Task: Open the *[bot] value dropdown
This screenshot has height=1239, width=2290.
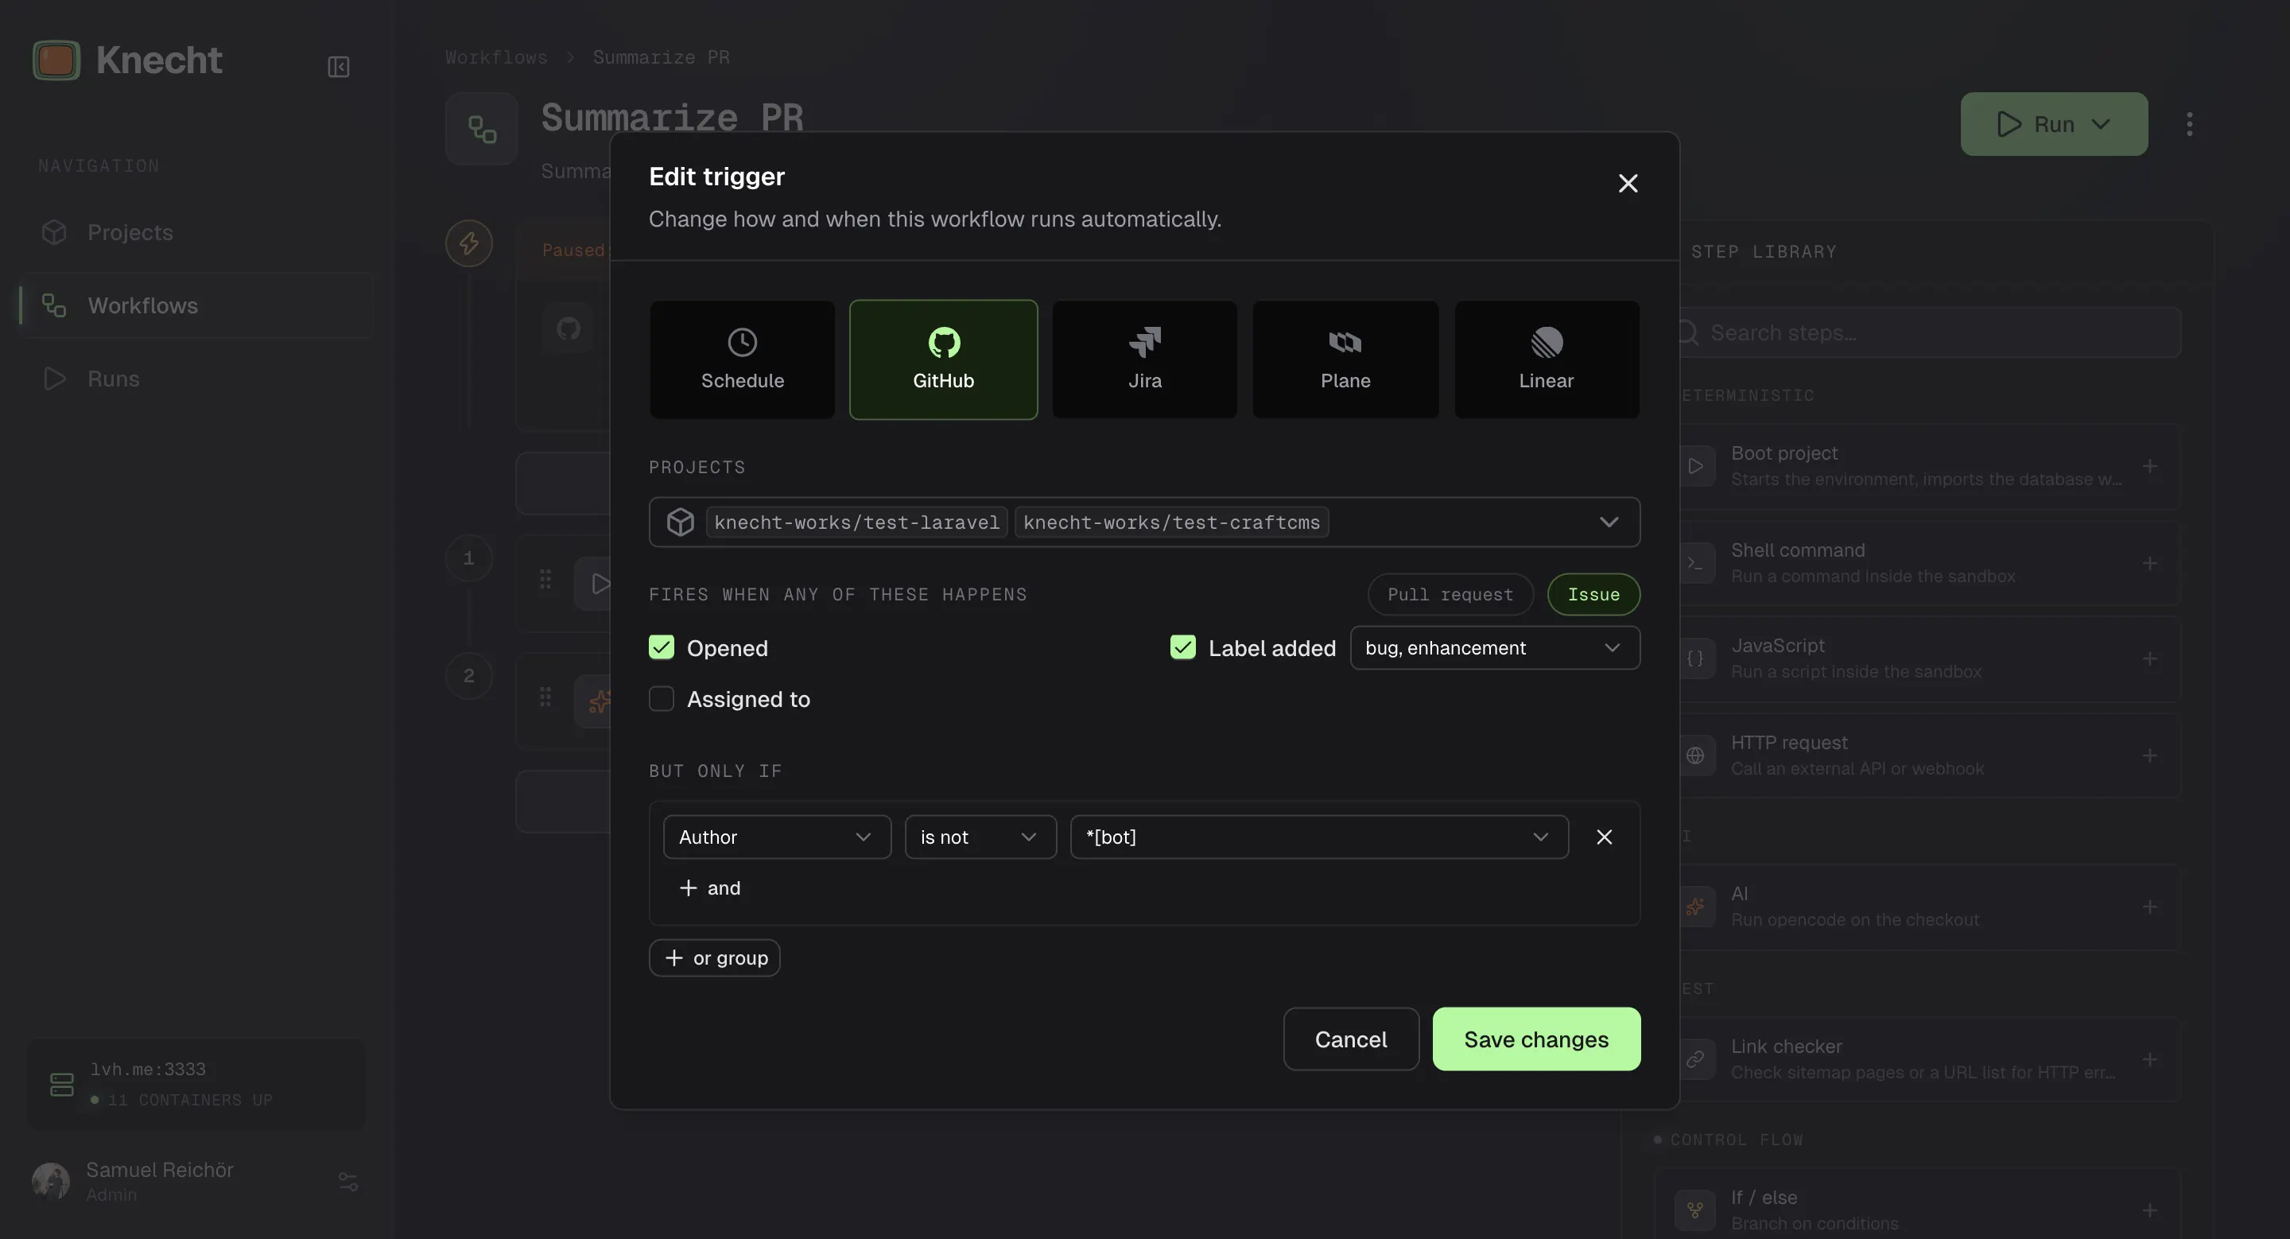Action: [1318, 837]
